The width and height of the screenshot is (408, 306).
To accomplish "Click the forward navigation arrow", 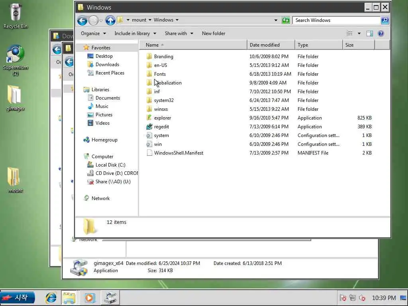I will tap(94, 20).
